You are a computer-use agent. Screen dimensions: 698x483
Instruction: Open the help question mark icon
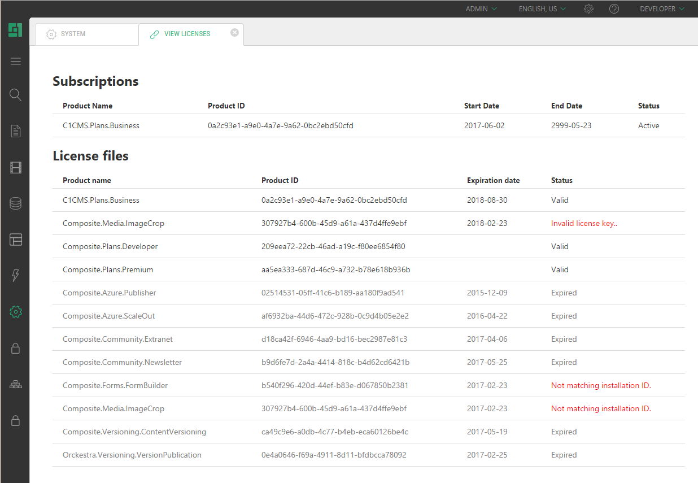[614, 9]
